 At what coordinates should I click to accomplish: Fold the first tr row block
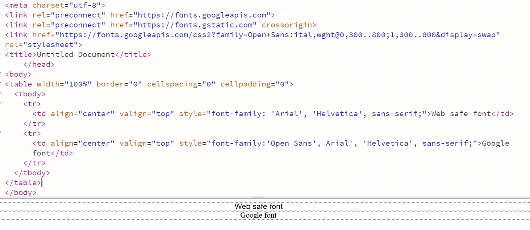pos(1,103)
